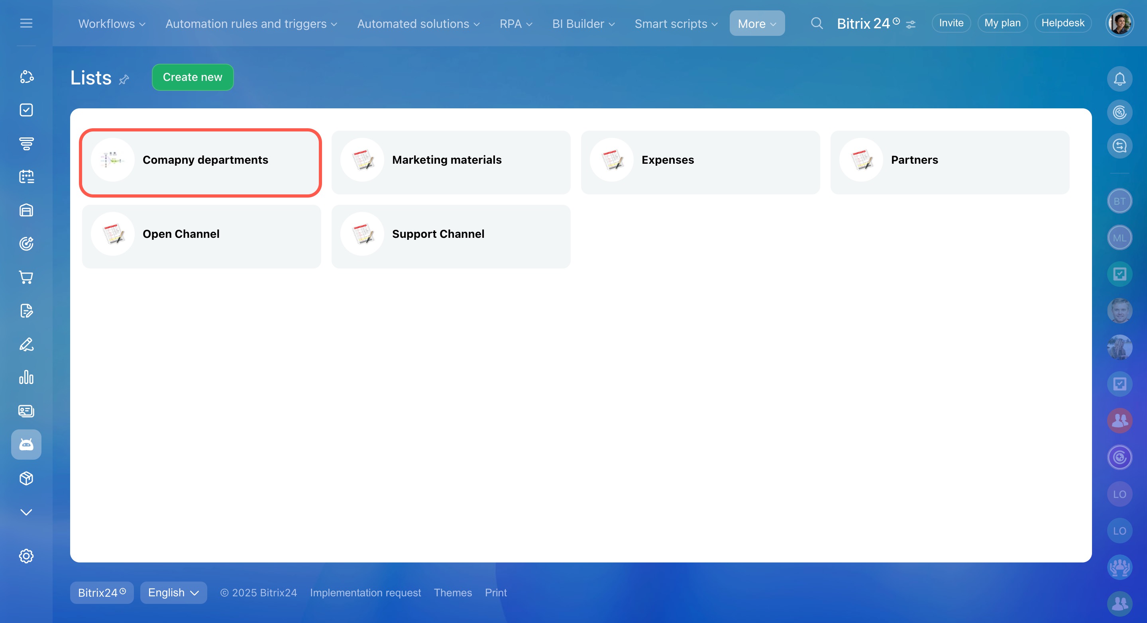The height and width of the screenshot is (623, 1147).
Task: Click the Print link
Action: [495, 592]
